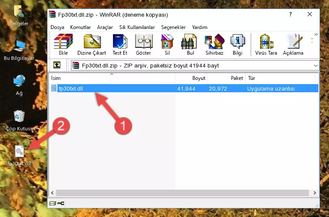Open the Sık Kullanılanlar menu
This screenshot has height=217, width=329.
click(137, 27)
